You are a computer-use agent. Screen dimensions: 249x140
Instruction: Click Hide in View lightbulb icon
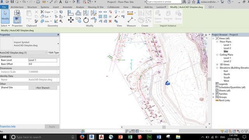[116, 12]
